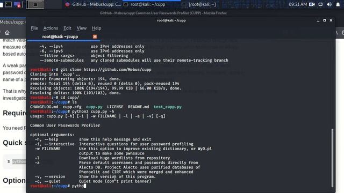Click the 'cd cupp/' command text
344x193 pixels.
click(x=70, y=98)
